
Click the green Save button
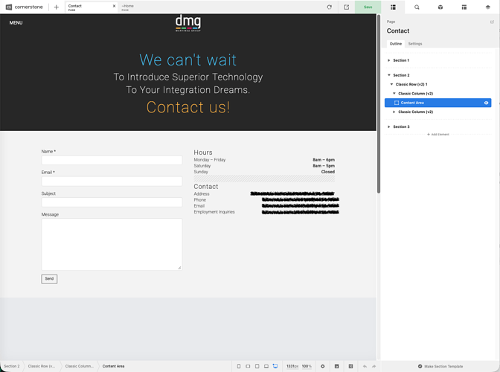point(368,7)
